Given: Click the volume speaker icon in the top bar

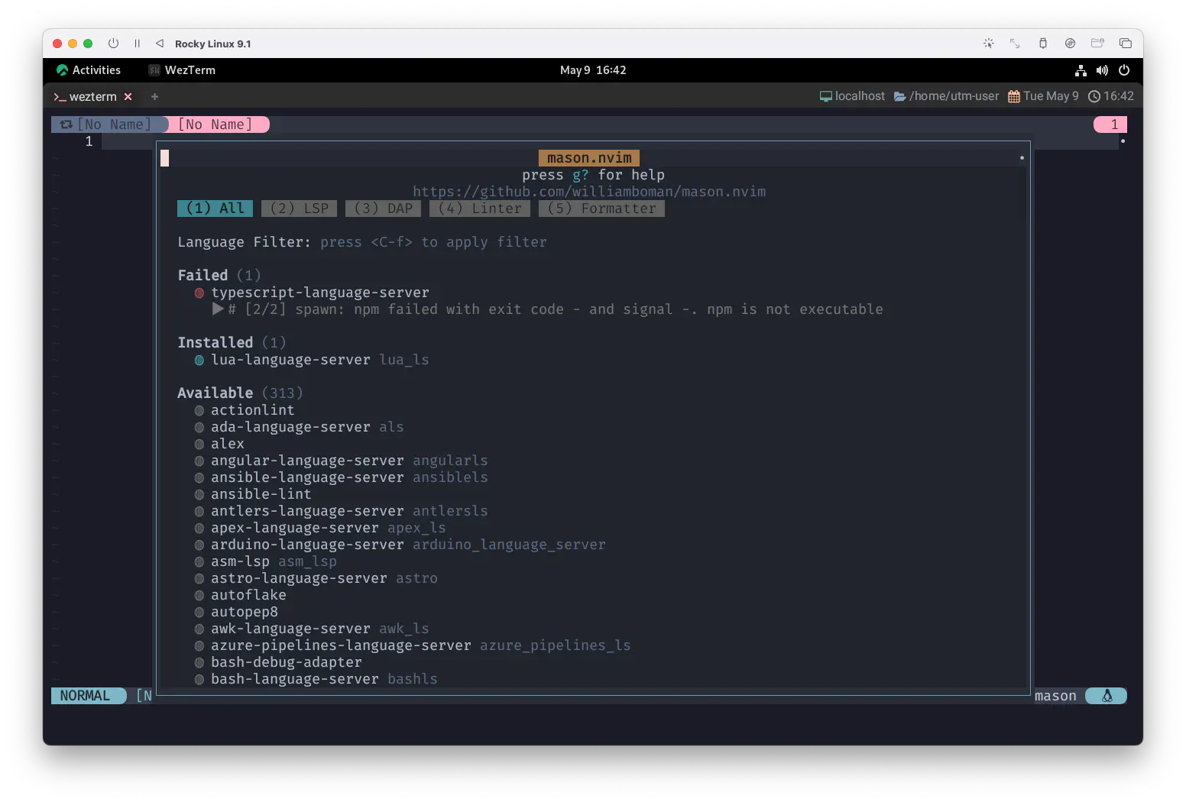Looking at the screenshot, I should [1102, 70].
